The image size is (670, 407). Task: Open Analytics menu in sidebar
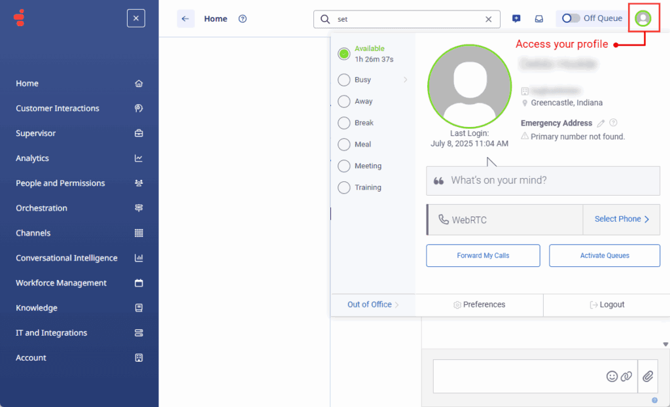tap(33, 158)
